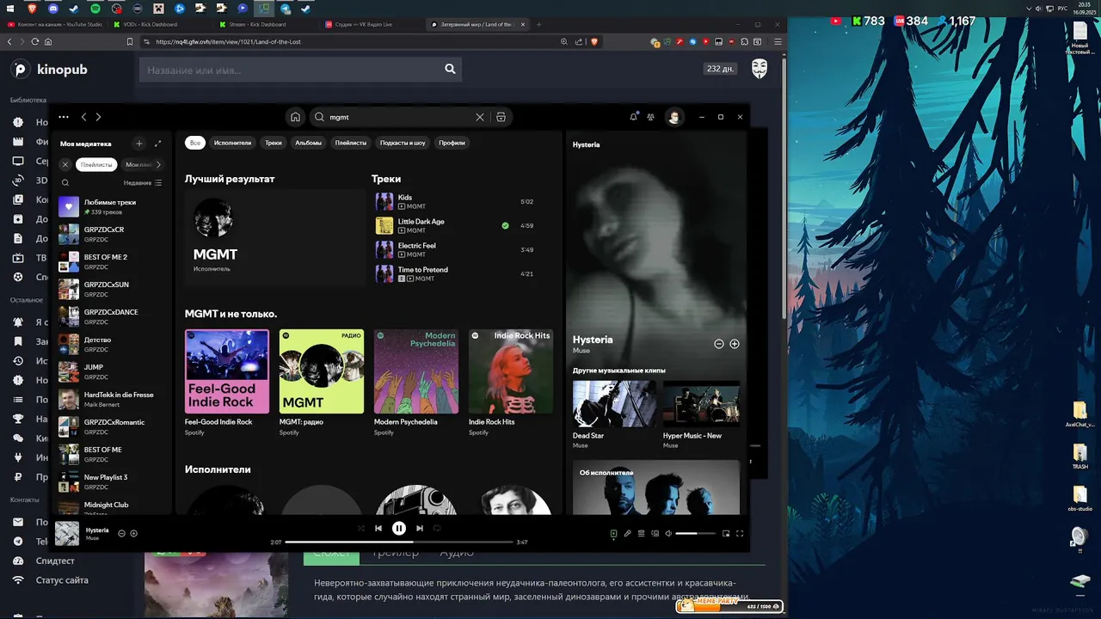Skip to next track
1101x619 pixels.
(420, 528)
